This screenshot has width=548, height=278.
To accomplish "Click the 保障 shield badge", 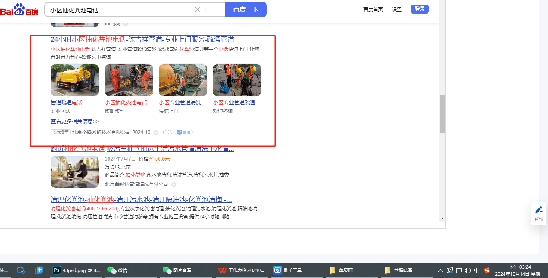I will tap(185, 132).
